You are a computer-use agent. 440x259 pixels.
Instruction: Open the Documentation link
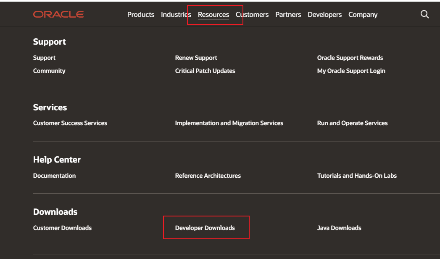[x=54, y=176]
